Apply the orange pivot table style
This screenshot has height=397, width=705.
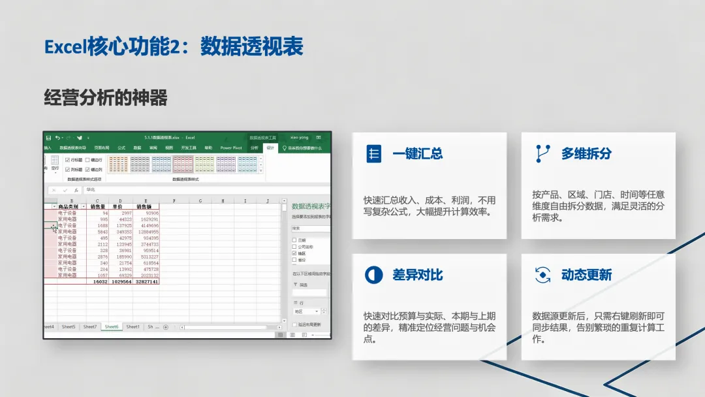pyautogui.click(x=118, y=165)
